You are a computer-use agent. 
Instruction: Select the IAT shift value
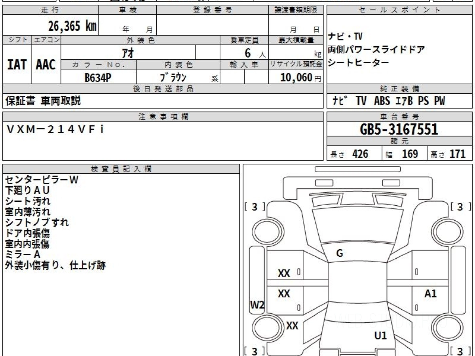[x=17, y=65]
